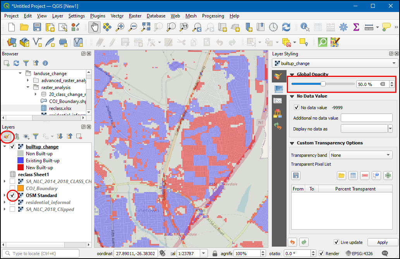Viewport: 400px width, 259px height.
Task: Uncheck the No data value checkbox
Action: click(x=297, y=108)
